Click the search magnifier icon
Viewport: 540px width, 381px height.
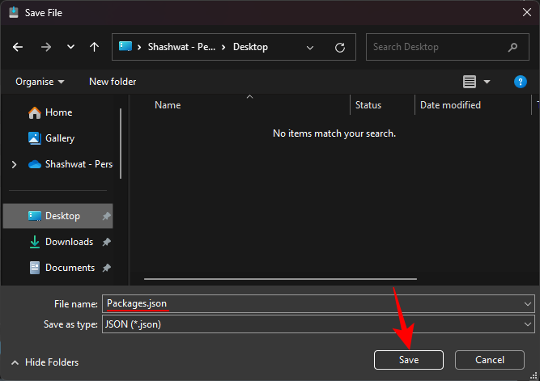512,48
